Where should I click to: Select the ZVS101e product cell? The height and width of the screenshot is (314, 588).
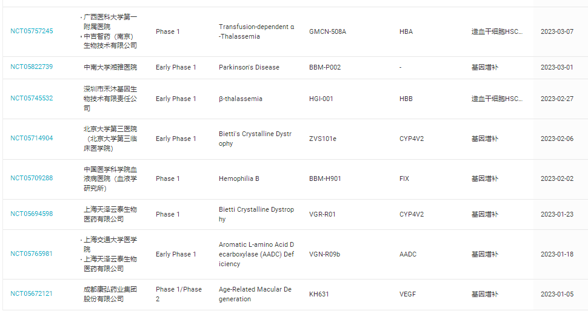click(322, 139)
